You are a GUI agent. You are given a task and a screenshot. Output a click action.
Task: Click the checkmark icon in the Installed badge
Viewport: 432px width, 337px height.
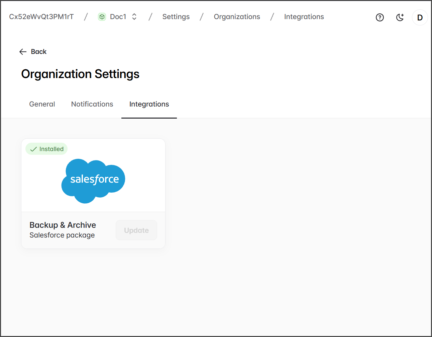coord(33,149)
